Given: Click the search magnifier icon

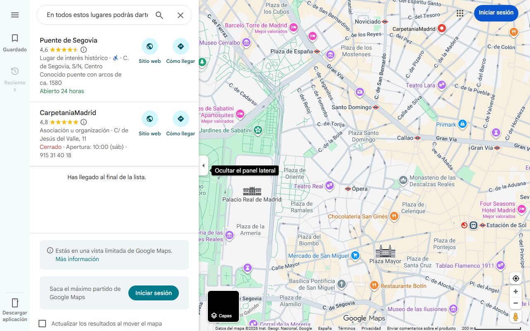Looking at the screenshot, I should [x=159, y=15].
